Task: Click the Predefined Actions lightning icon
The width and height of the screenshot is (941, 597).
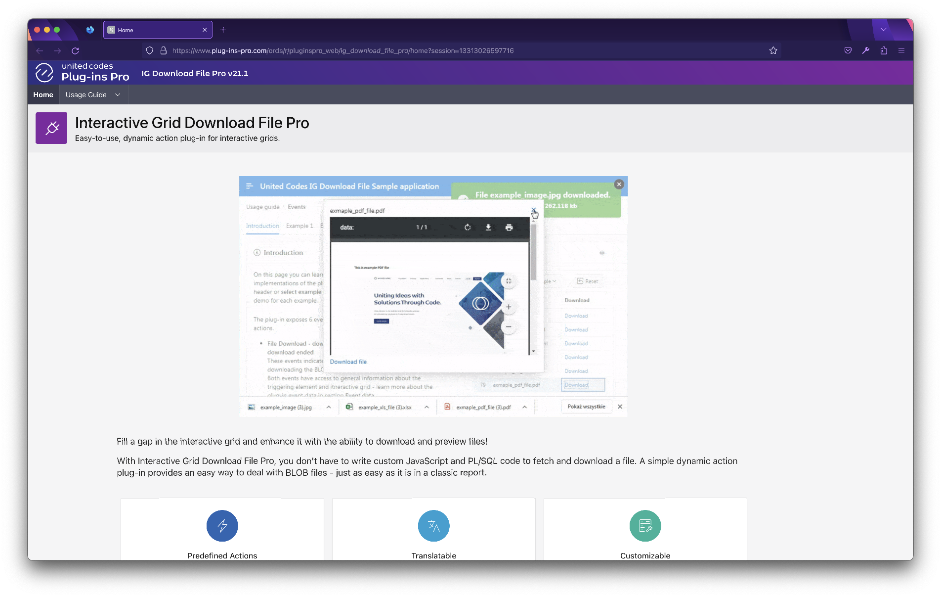Action: (222, 526)
